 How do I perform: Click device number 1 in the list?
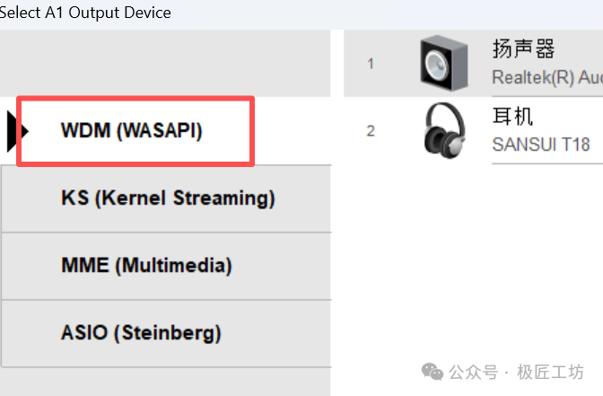tap(371, 64)
